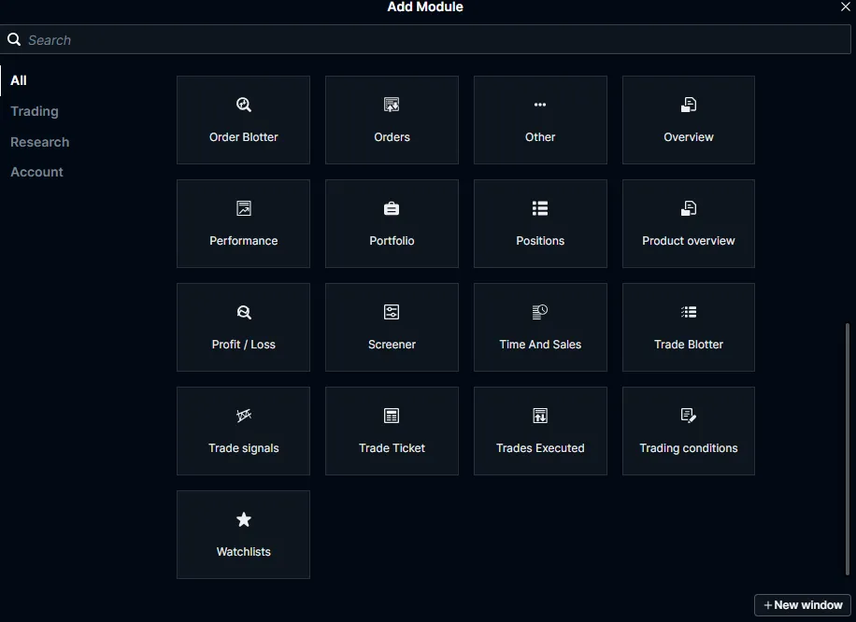The width and height of the screenshot is (856, 622).
Task: Add the Watchlists star icon
Action: [244, 519]
